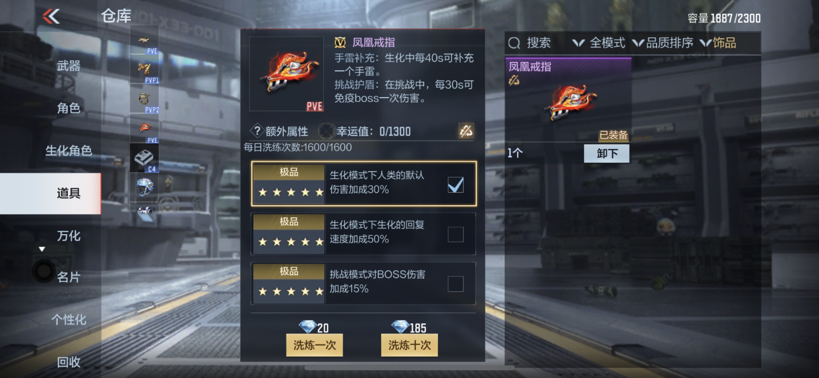Check the 生化回复速度加成50% attribute
This screenshot has width=819, height=378.
[455, 234]
